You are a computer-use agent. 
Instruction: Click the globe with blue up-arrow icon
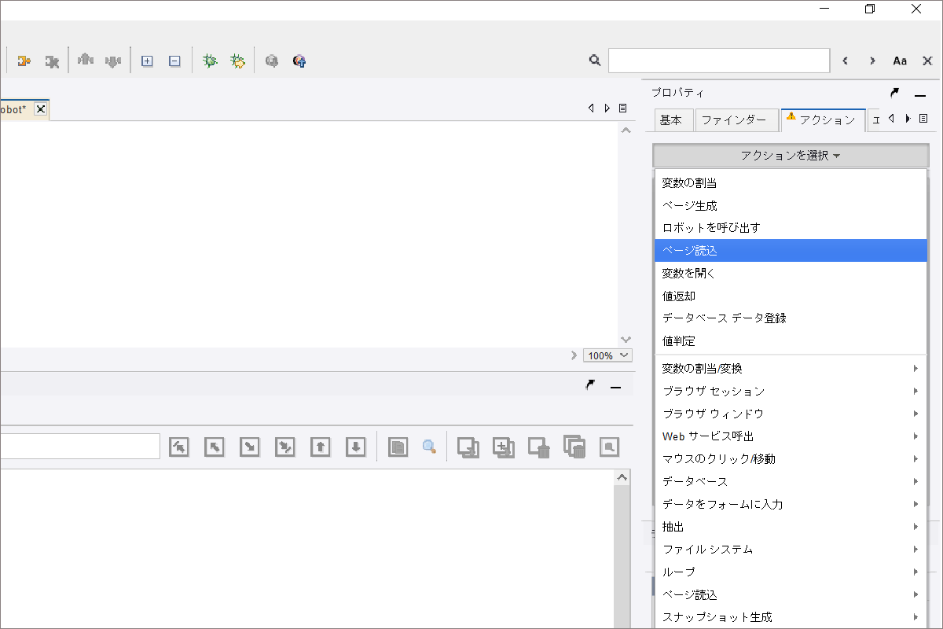click(299, 61)
